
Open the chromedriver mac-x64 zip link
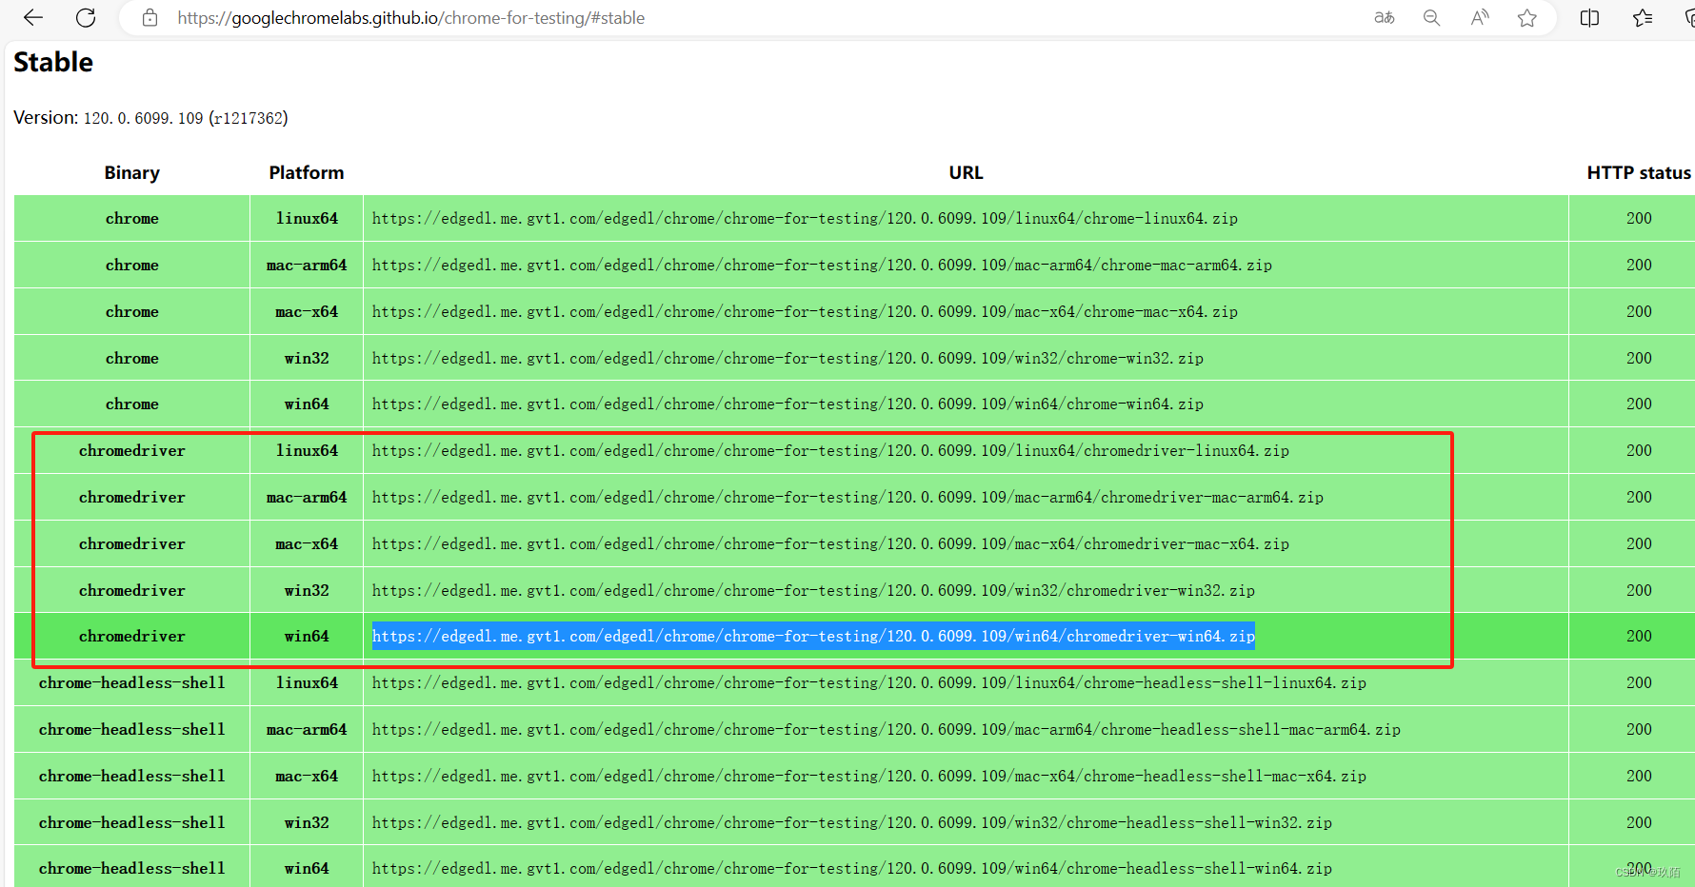[830, 543]
